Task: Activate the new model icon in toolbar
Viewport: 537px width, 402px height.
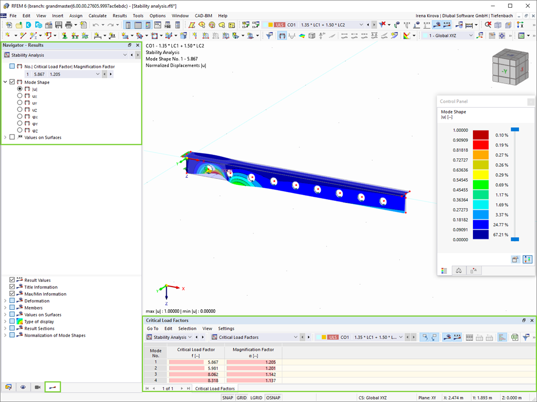Action: [9, 24]
